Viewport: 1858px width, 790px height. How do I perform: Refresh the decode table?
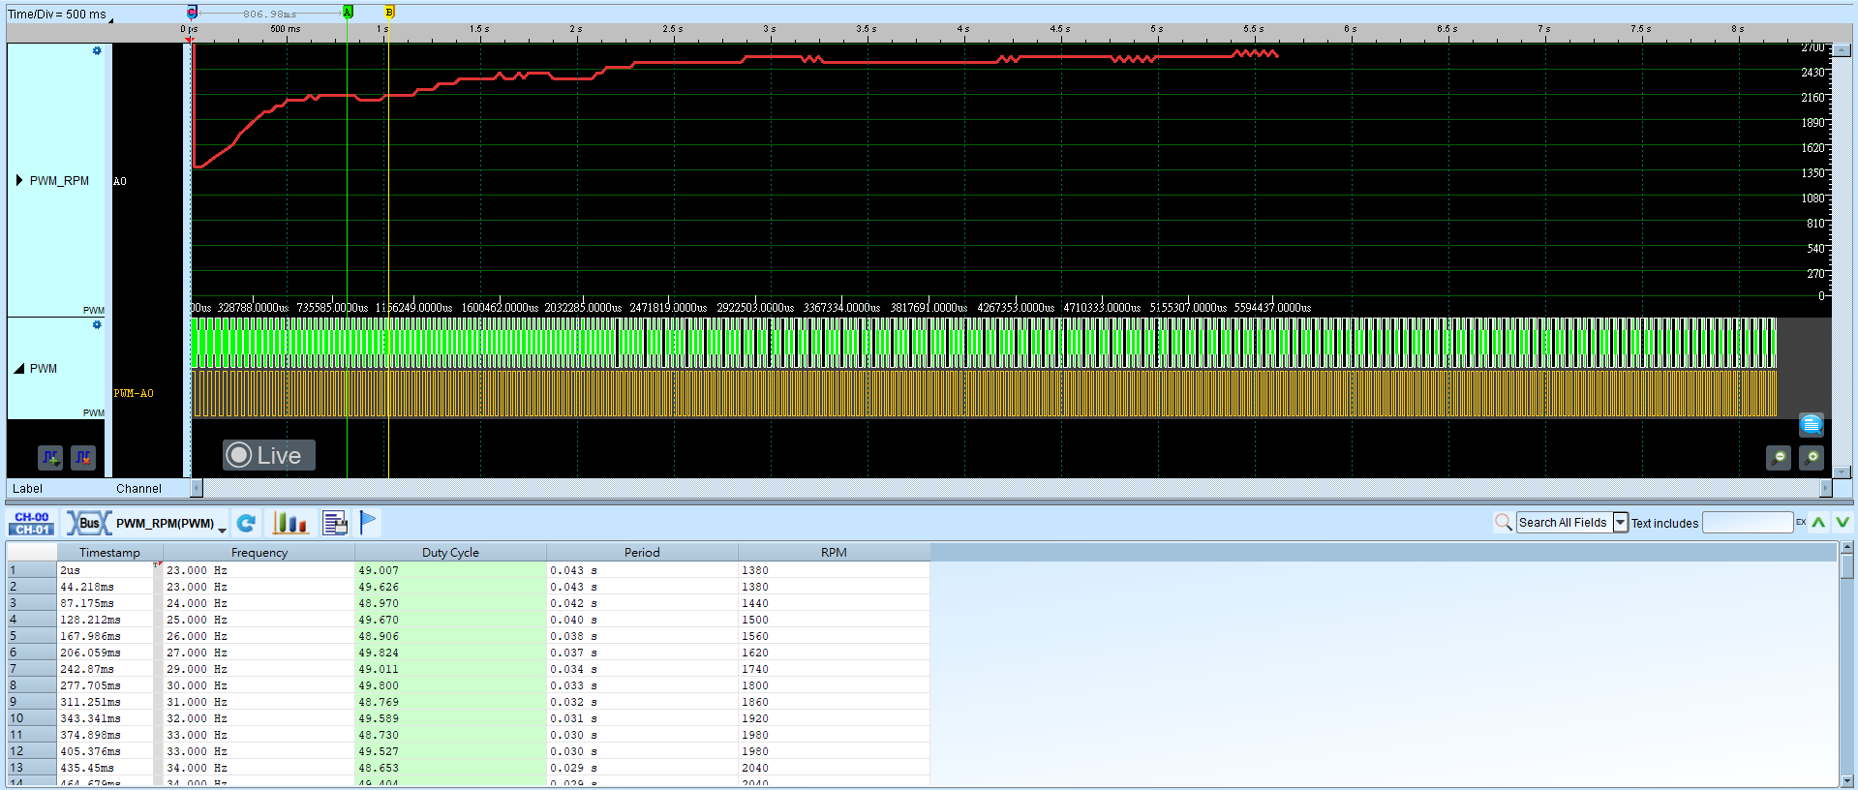(246, 523)
